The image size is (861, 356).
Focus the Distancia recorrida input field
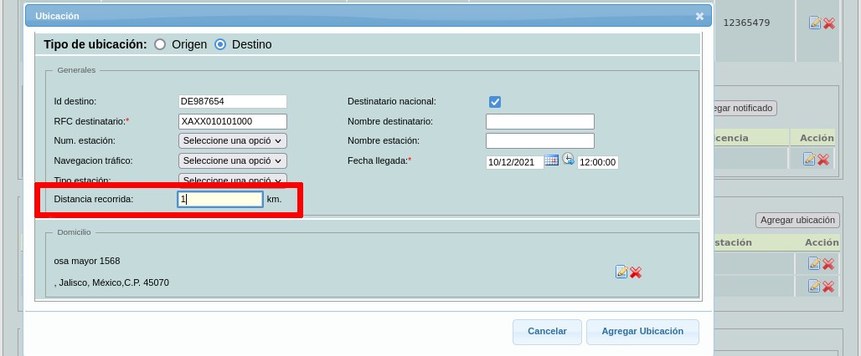[221, 200]
